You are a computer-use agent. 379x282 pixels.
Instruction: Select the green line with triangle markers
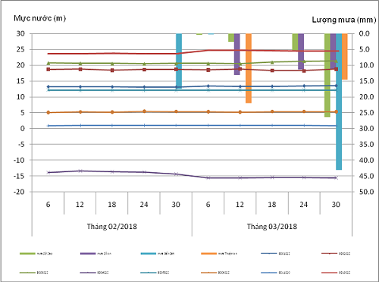click(192, 62)
